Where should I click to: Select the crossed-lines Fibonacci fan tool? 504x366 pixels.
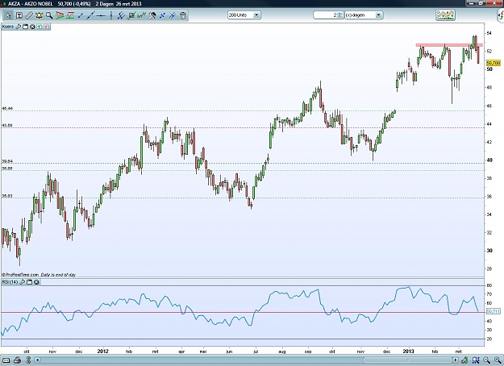(121, 15)
